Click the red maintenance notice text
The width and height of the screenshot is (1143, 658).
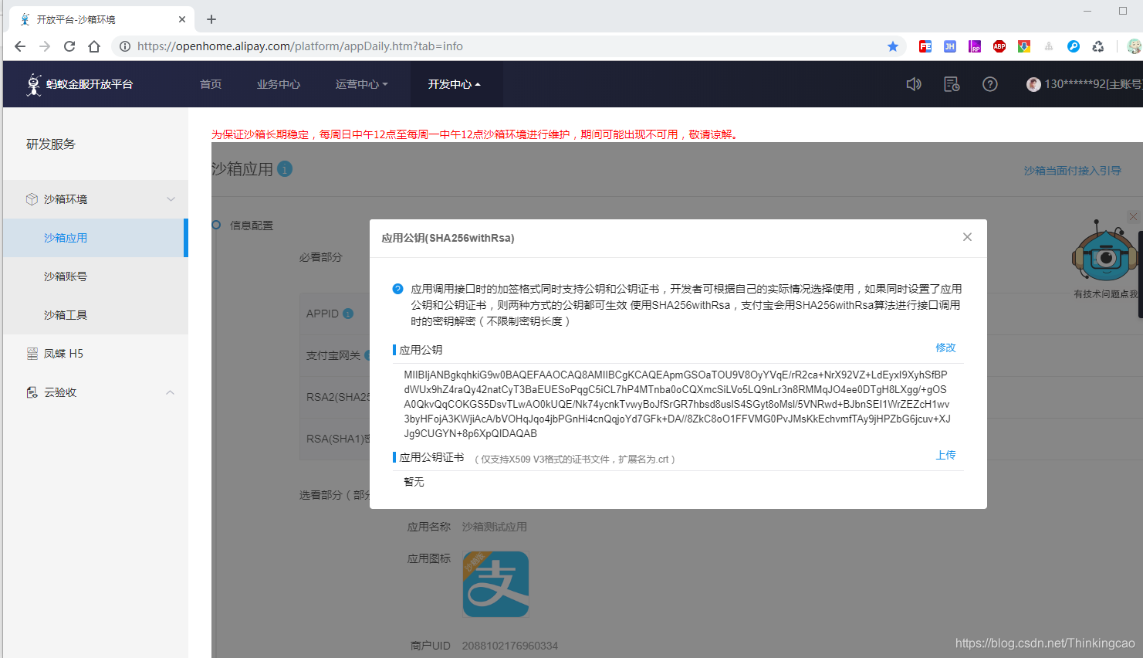tap(476, 134)
